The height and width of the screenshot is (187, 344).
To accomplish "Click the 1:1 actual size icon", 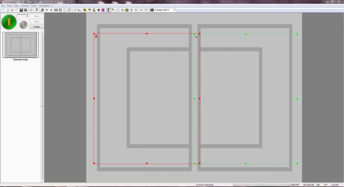I will (x=56, y=9).
